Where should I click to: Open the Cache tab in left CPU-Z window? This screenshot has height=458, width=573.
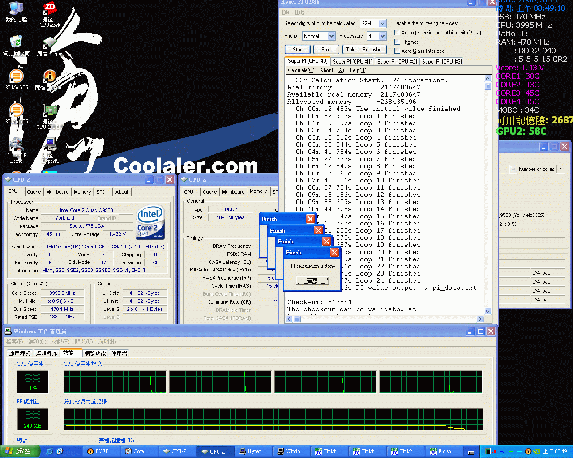34,192
